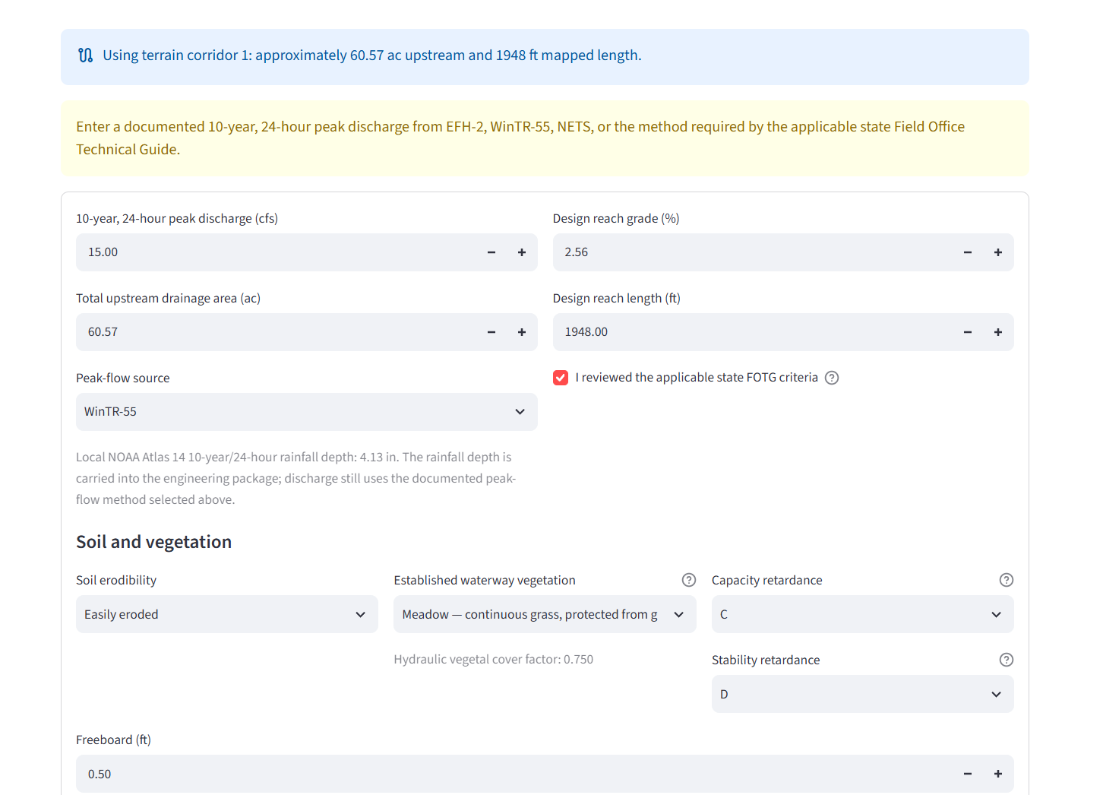Click the '10-year, 24-hour peak discharge (cfs)' label

[x=177, y=218]
